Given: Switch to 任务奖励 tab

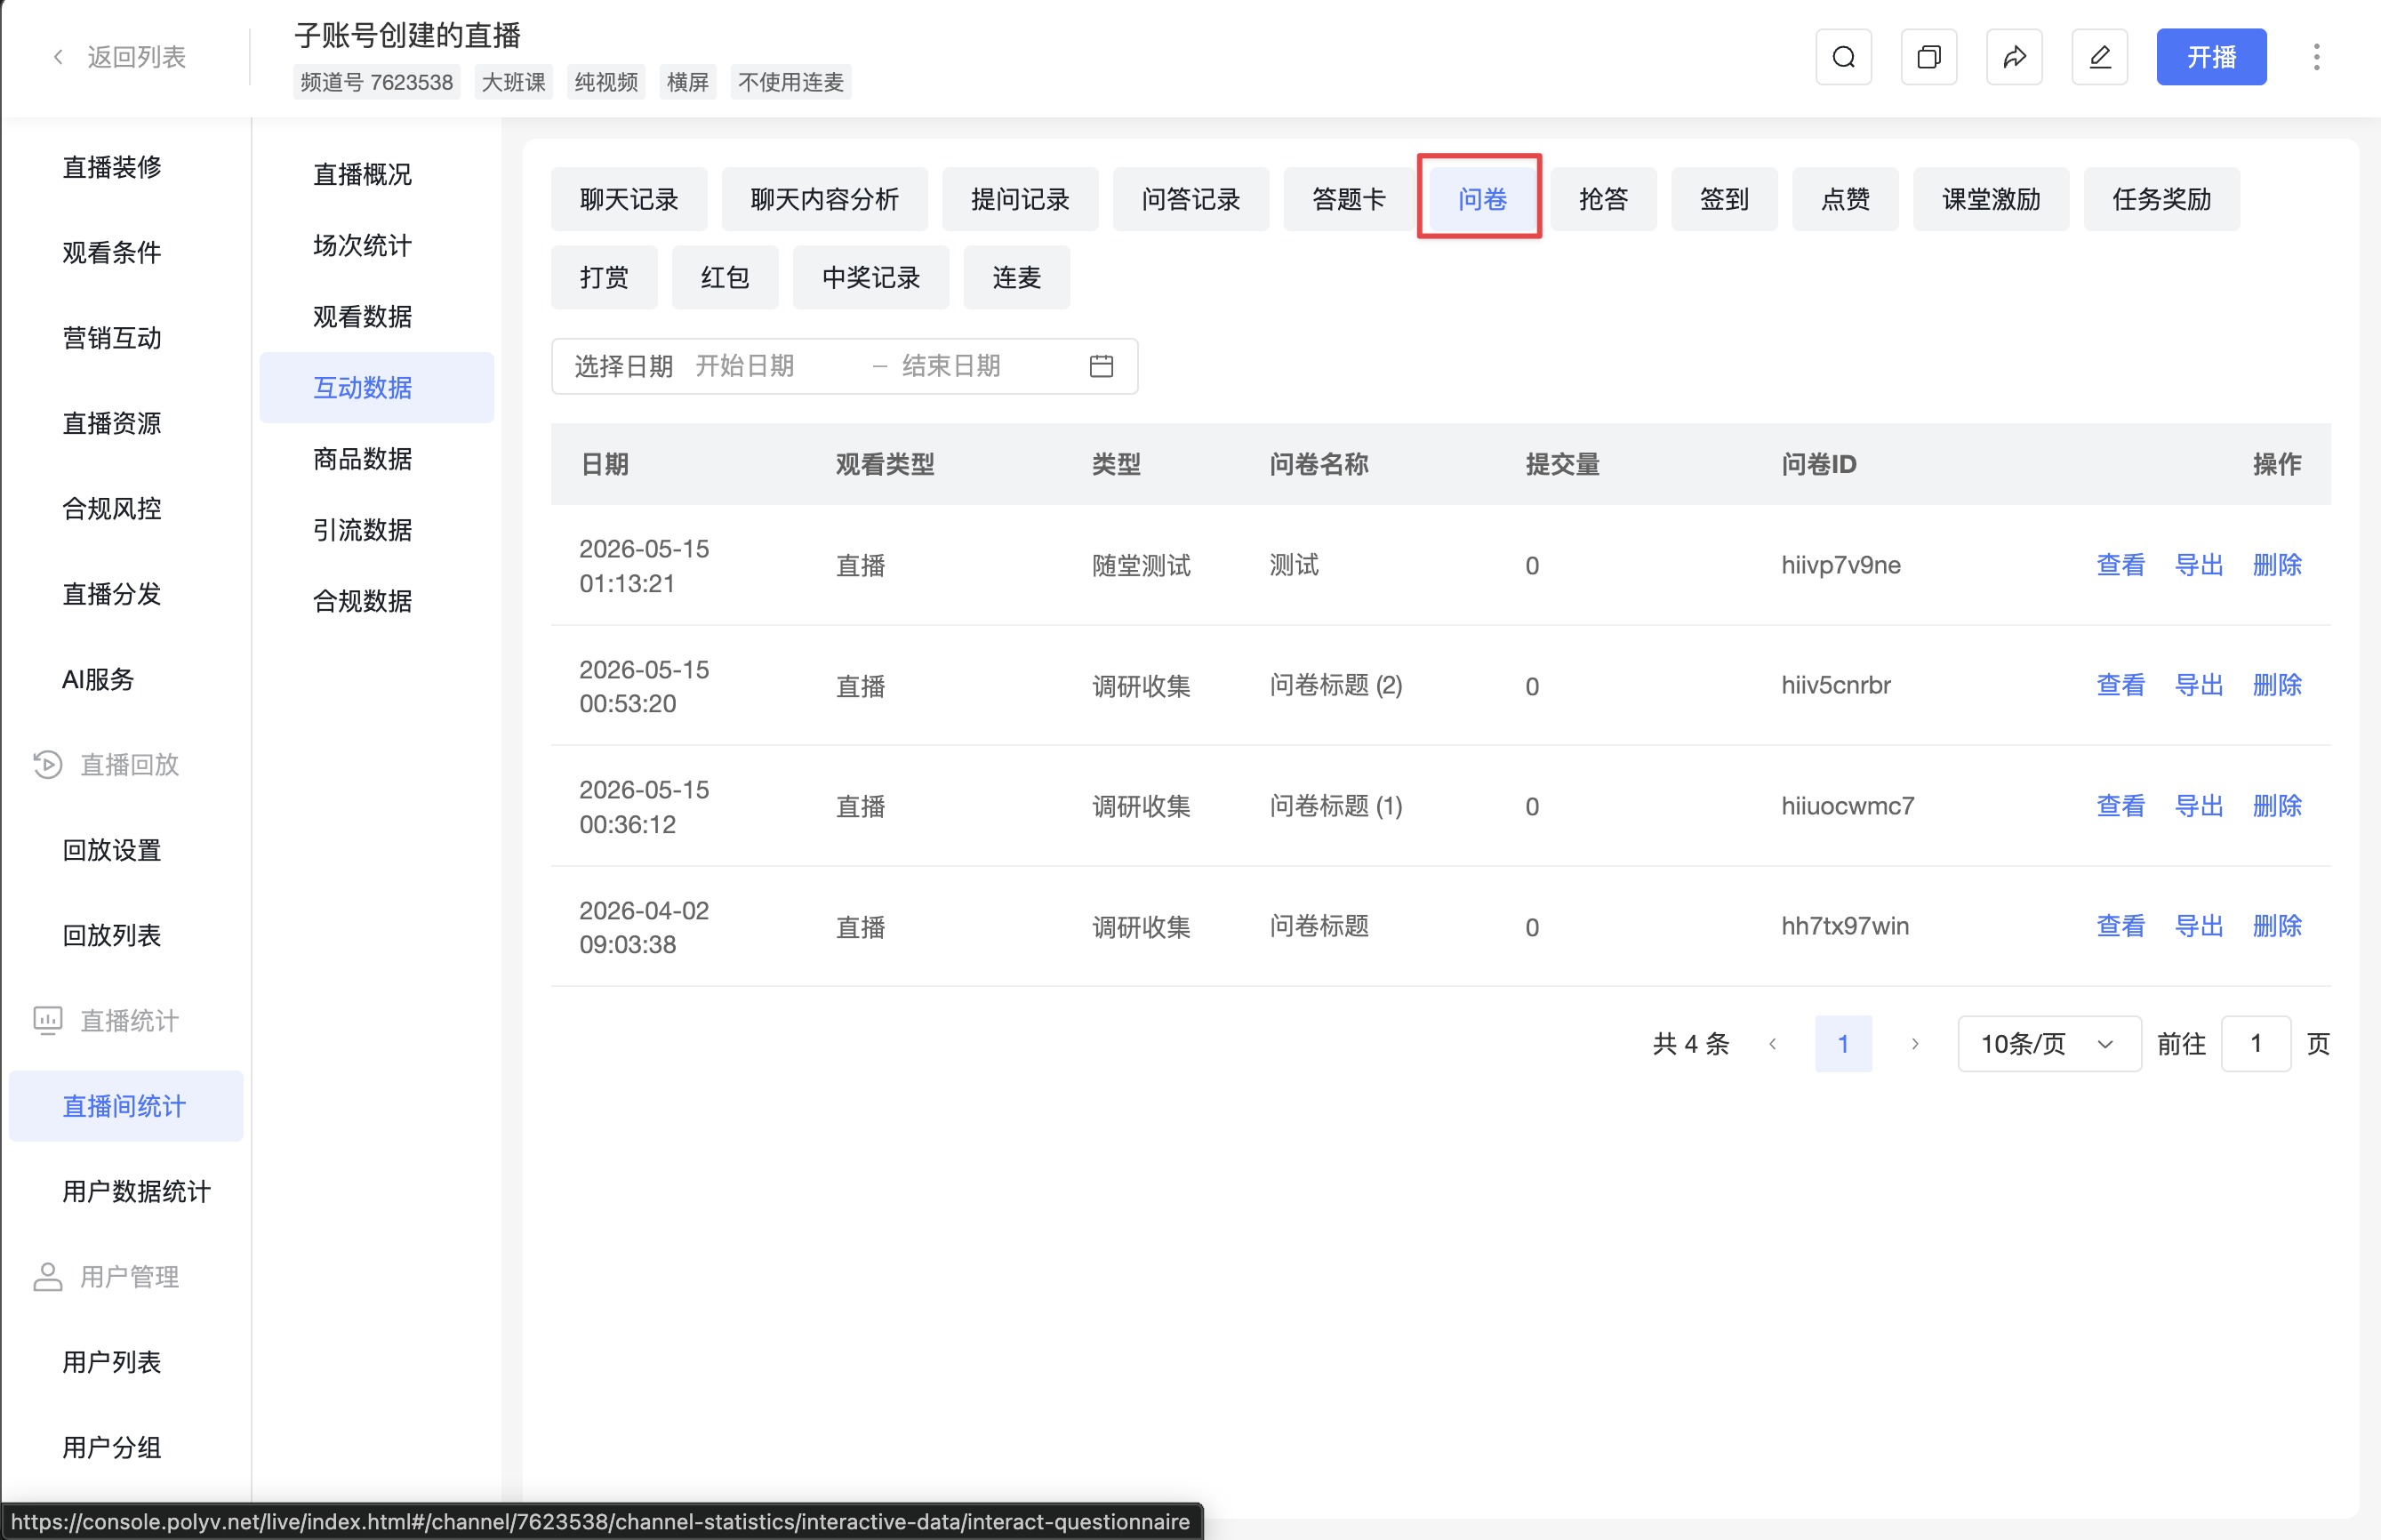Looking at the screenshot, I should (2161, 199).
